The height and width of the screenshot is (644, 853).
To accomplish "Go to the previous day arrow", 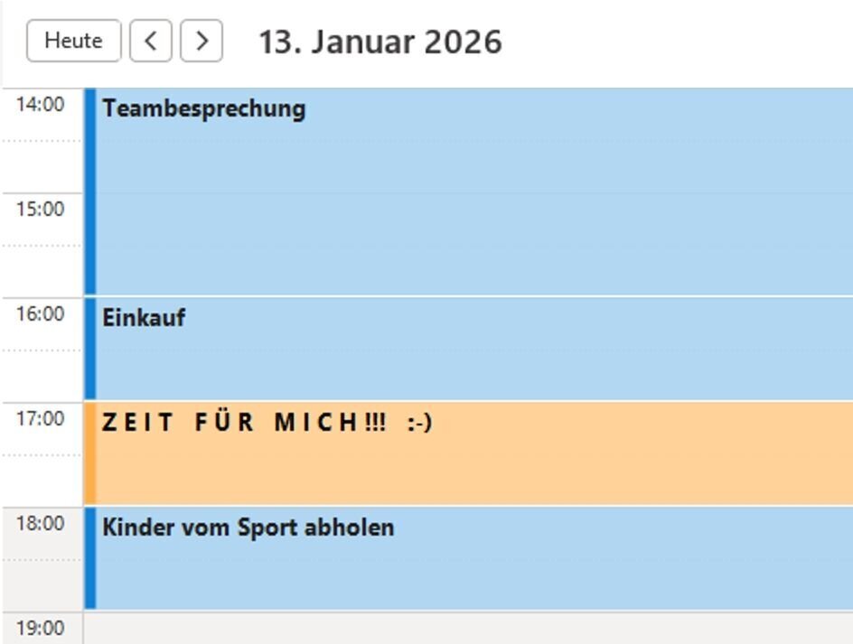I will click(x=151, y=41).
